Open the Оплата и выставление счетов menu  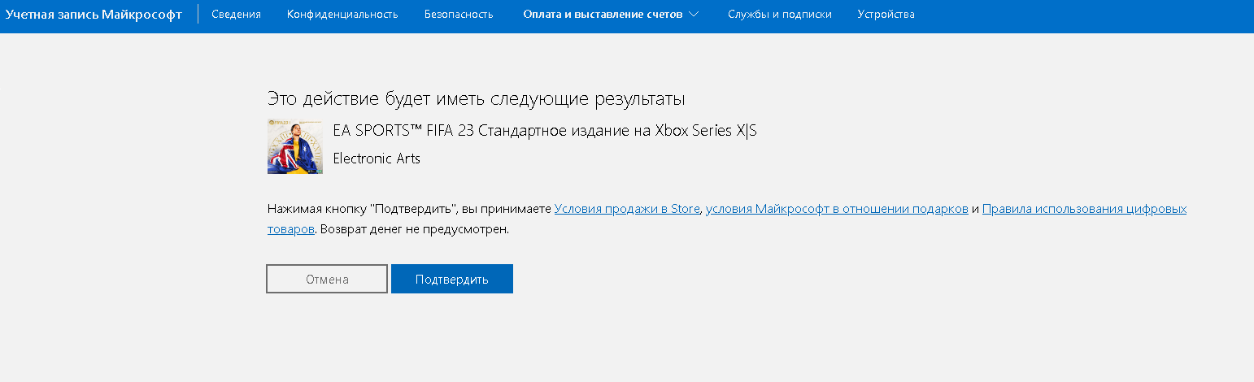[x=611, y=15]
